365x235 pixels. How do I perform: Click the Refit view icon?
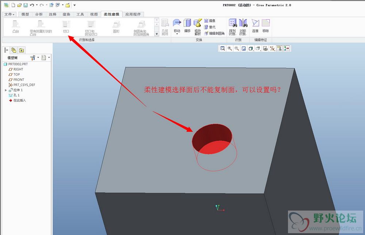(223, 49)
